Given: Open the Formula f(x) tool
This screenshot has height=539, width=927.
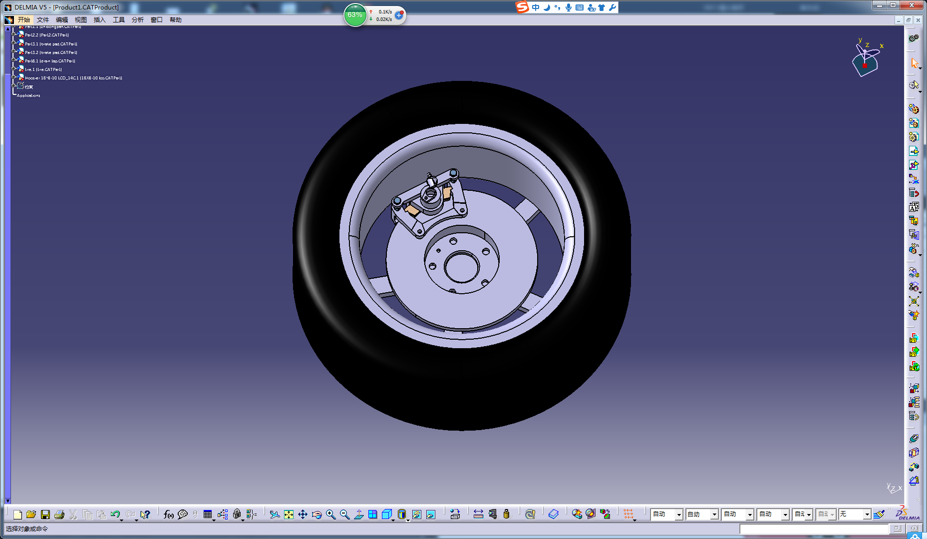Looking at the screenshot, I should pyautogui.click(x=168, y=514).
